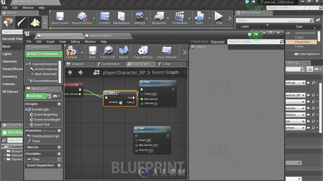Collapse the EventGraph tree node

tap(26, 109)
